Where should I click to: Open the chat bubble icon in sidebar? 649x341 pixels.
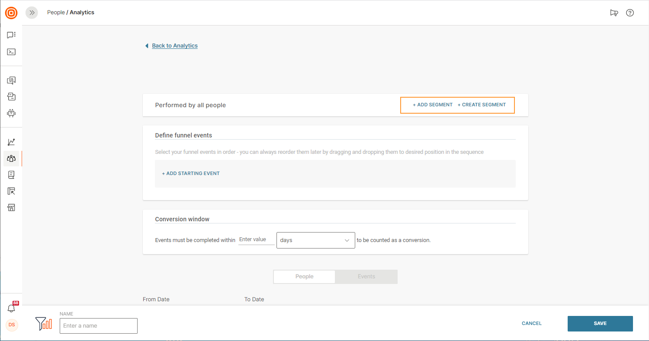pos(11,35)
